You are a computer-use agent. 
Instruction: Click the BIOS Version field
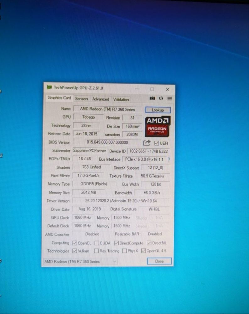tap(107, 142)
